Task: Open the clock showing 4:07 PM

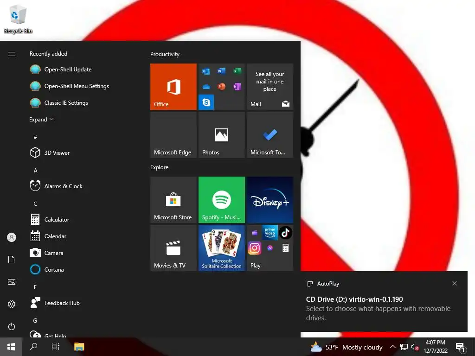Action: click(x=436, y=347)
